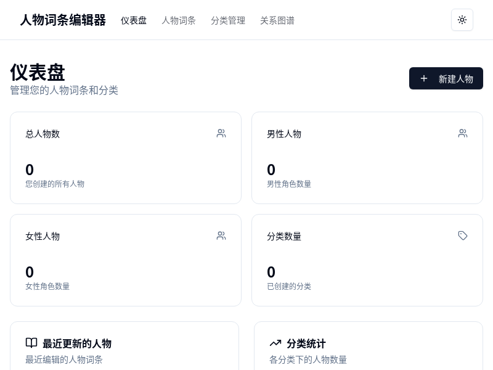Click the description 男性角色数量
The image size is (493, 370).
click(289, 184)
